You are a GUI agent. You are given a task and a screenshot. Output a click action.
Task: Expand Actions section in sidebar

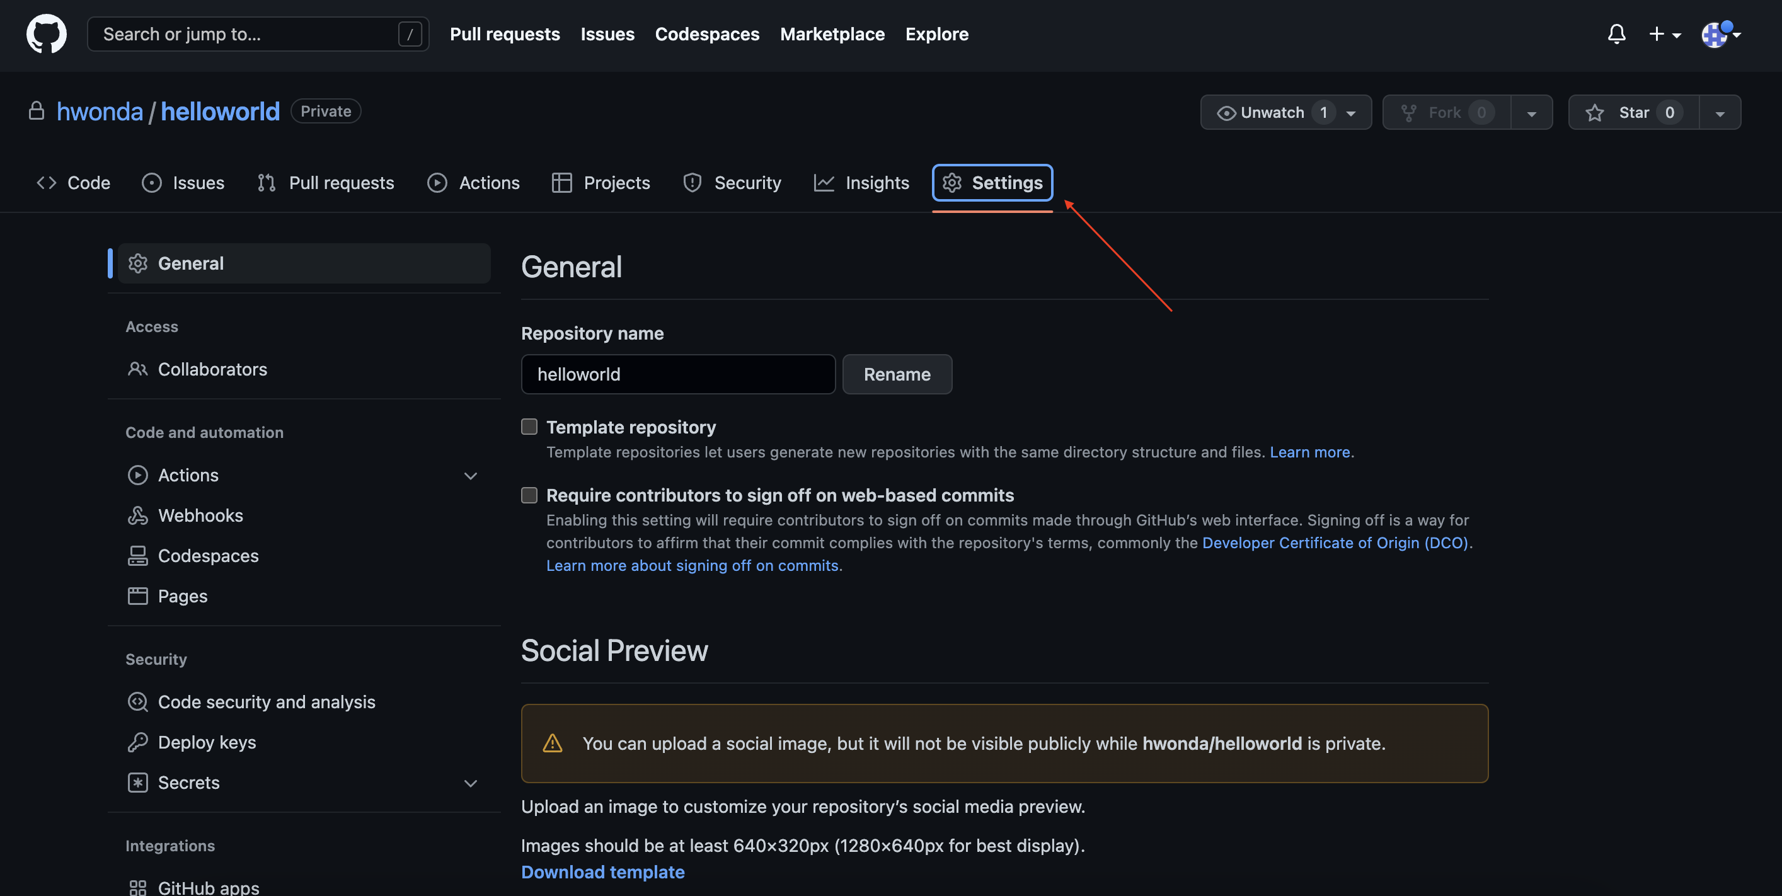coord(471,475)
